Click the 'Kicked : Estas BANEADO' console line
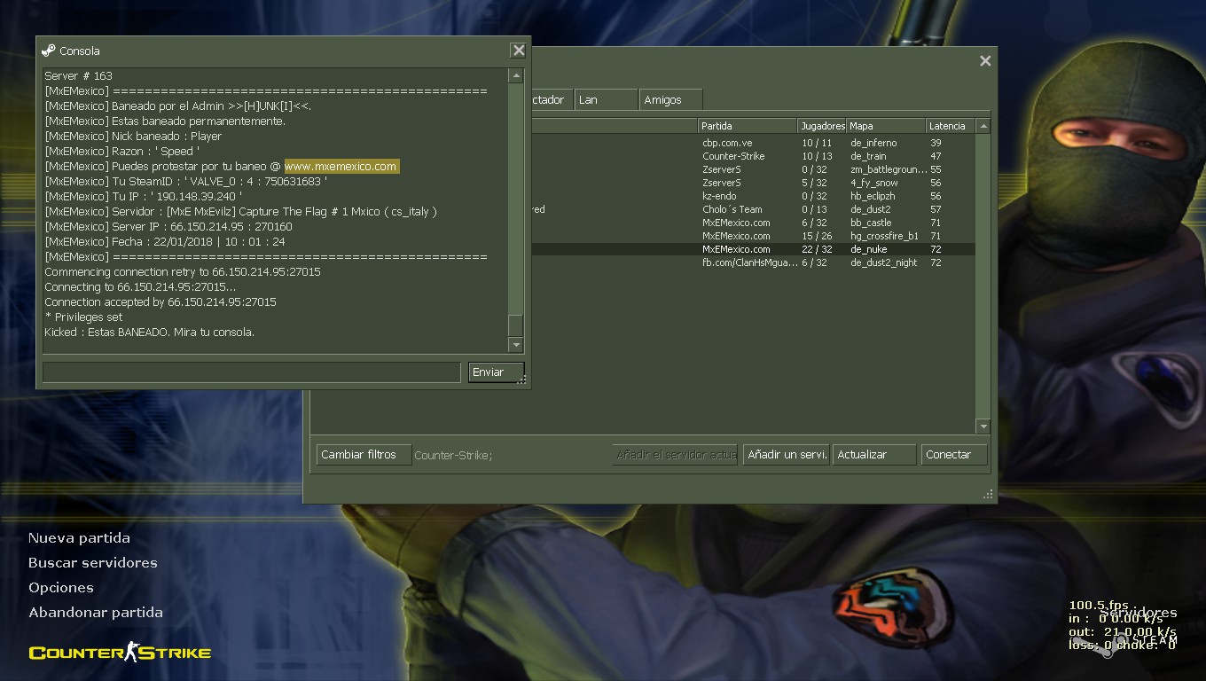 tap(149, 332)
